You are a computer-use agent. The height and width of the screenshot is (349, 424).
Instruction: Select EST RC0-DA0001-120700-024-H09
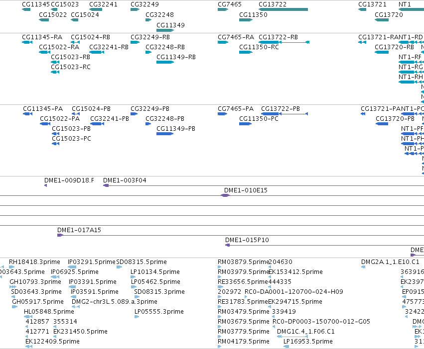pyautogui.click(x=294, y=291)
